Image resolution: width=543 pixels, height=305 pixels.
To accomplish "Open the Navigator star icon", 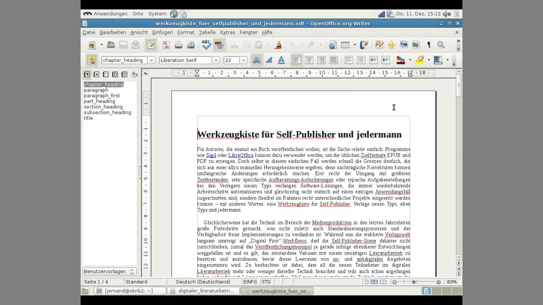I will coord(391,45).
